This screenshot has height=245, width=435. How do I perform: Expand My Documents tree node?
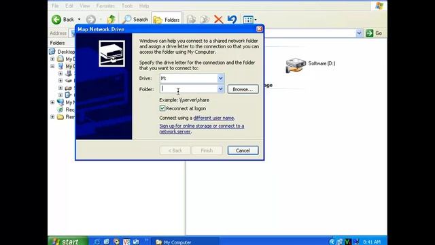point(52,59)
